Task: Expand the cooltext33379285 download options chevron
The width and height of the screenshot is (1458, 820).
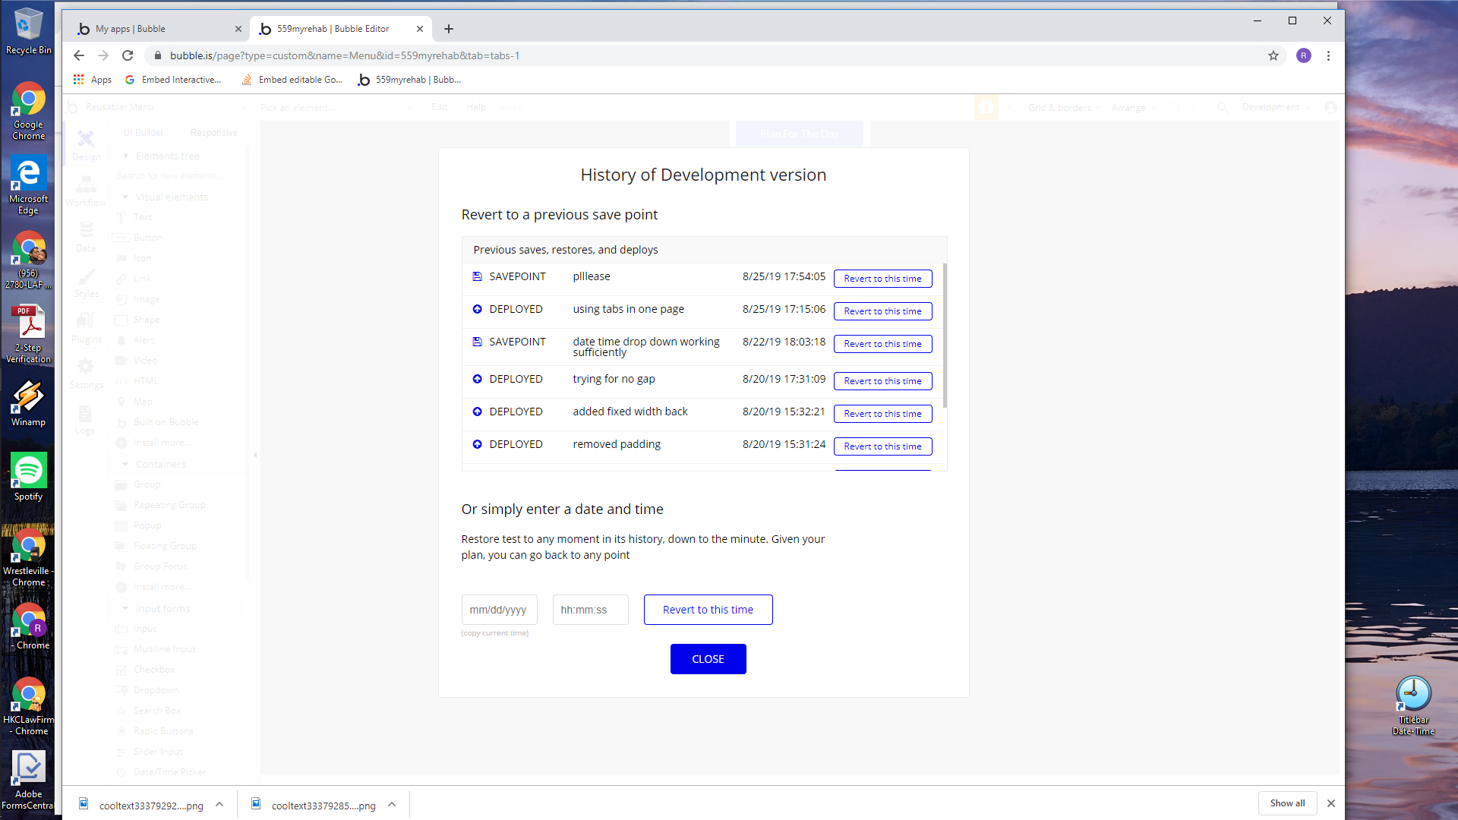Action: click(392, 805)
